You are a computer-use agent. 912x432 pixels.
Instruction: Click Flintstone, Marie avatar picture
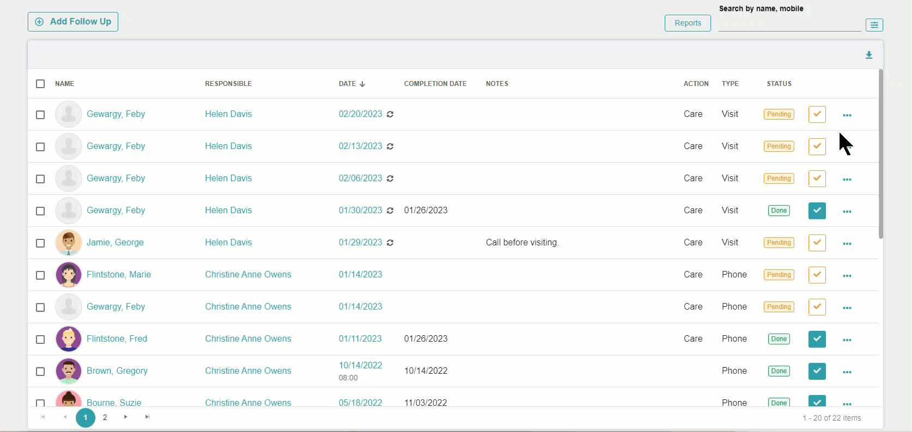point(69,275)
